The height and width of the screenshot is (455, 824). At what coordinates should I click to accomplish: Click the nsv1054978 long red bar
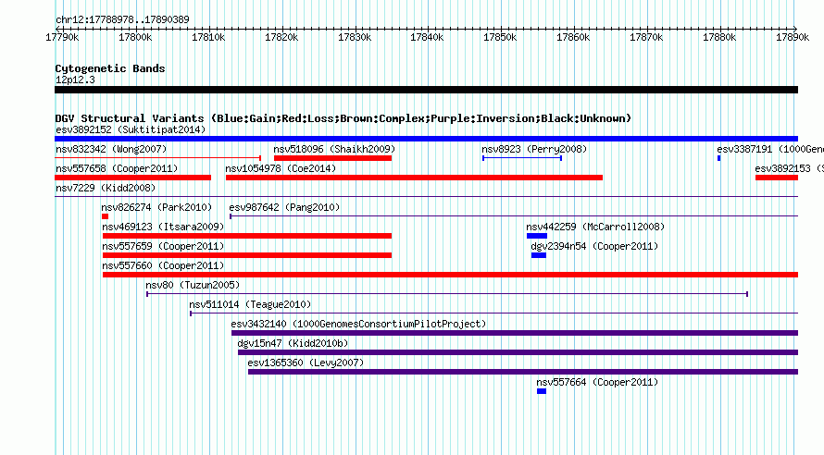pos(414,178)
